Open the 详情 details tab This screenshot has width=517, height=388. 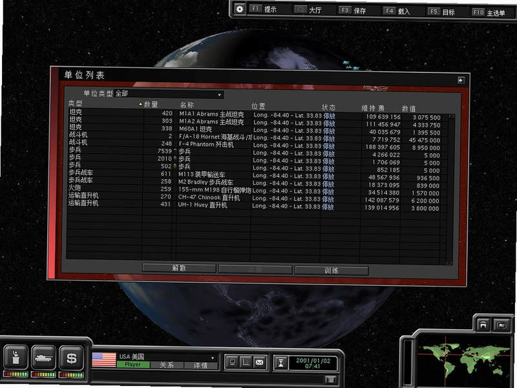[x=200, y=365]
